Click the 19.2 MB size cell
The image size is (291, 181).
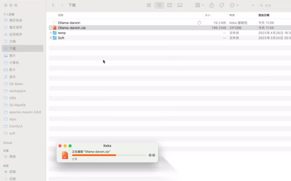pyautogui.click(x=219, y=22)
